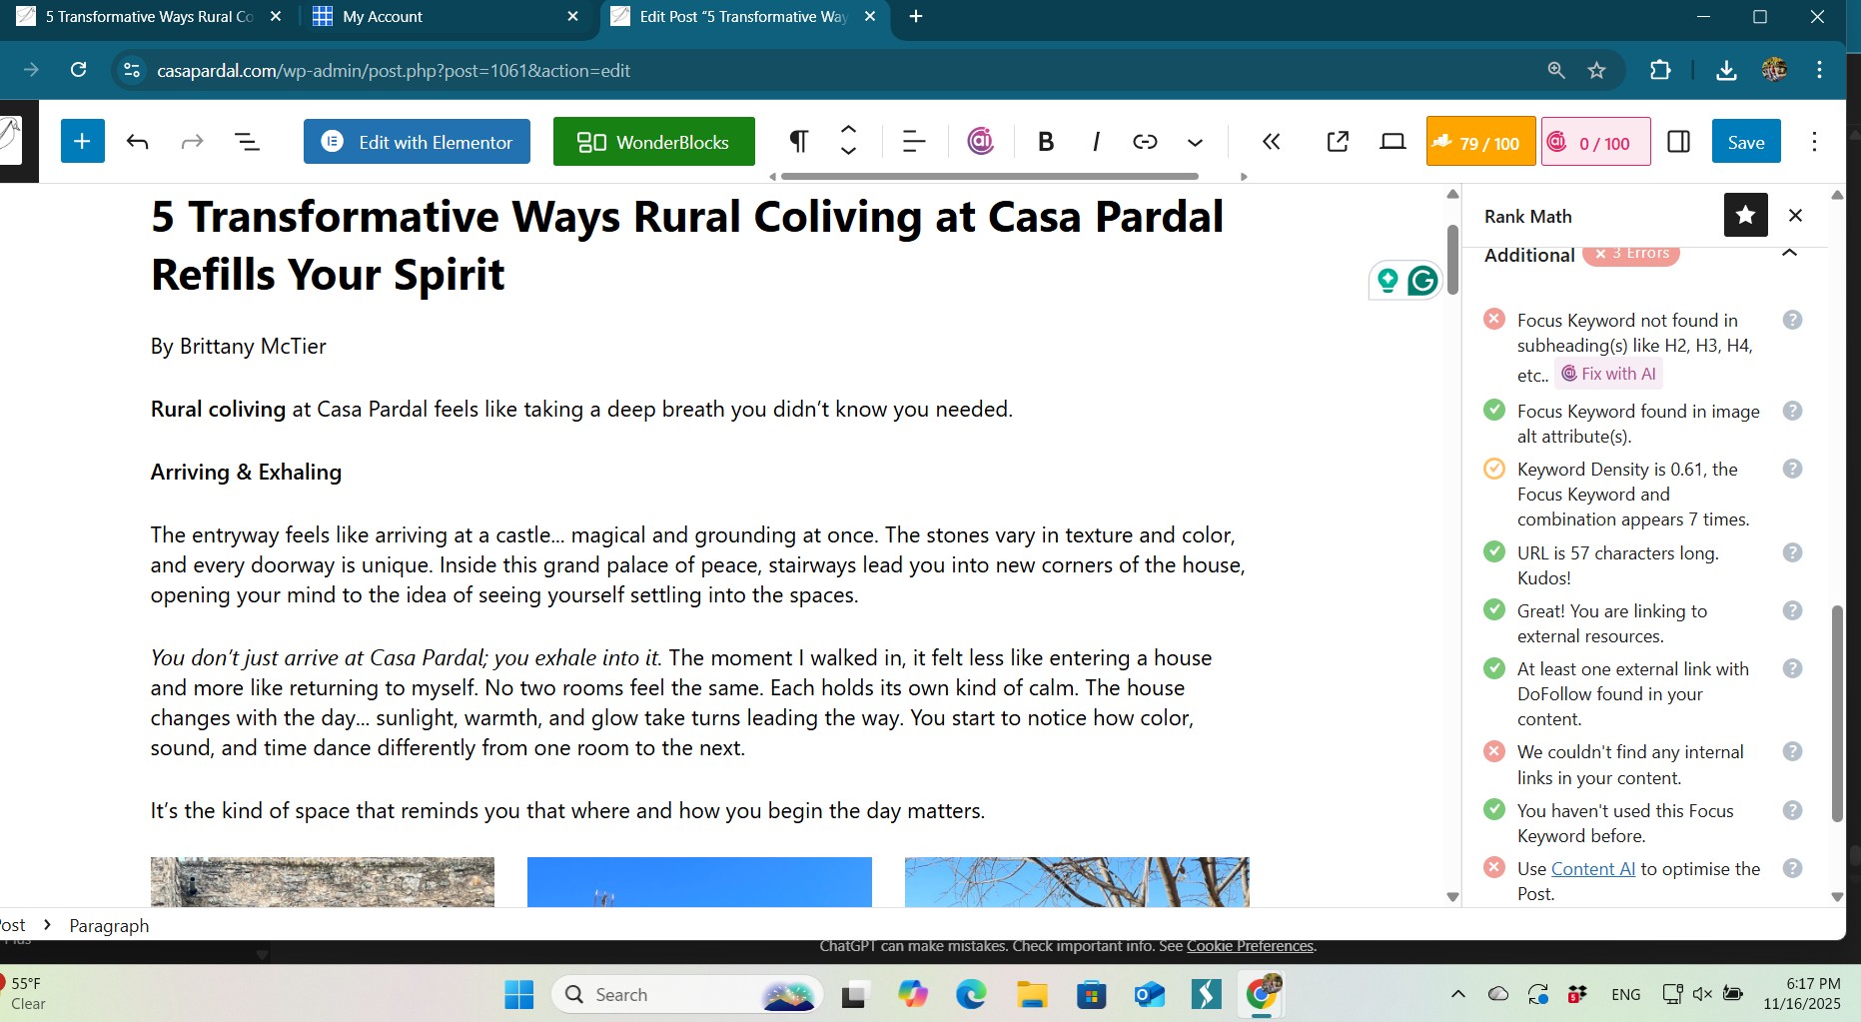Apply italic formatting to text

coord(1096,142)
